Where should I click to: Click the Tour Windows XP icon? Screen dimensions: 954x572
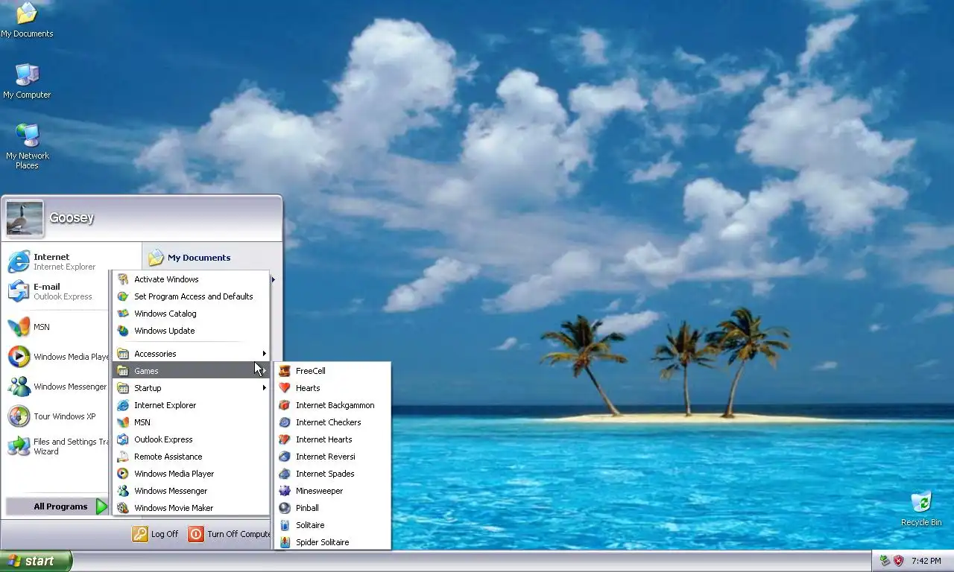[x=19, y=416]
